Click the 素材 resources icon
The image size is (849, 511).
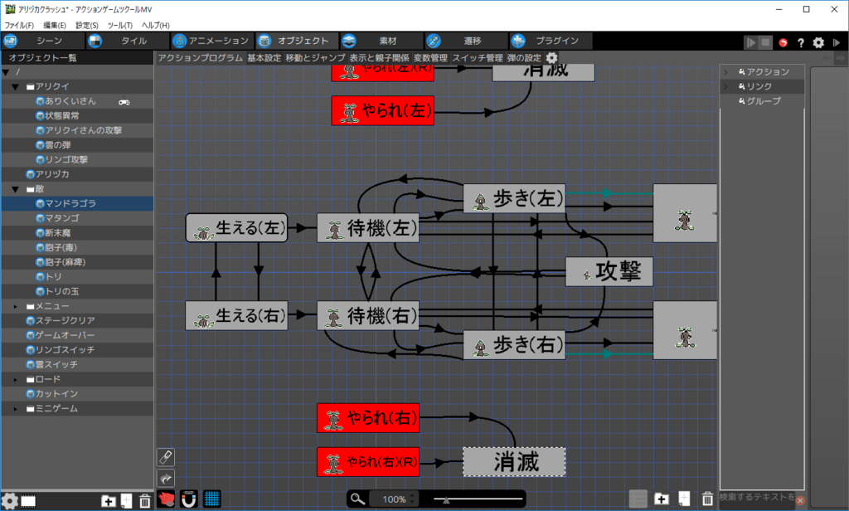click(x=349, y=41)
